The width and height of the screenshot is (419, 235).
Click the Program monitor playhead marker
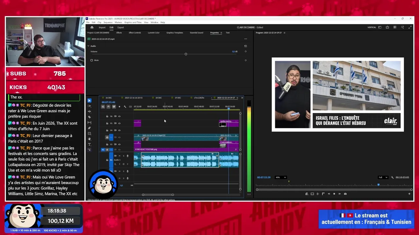coord(378,185)
